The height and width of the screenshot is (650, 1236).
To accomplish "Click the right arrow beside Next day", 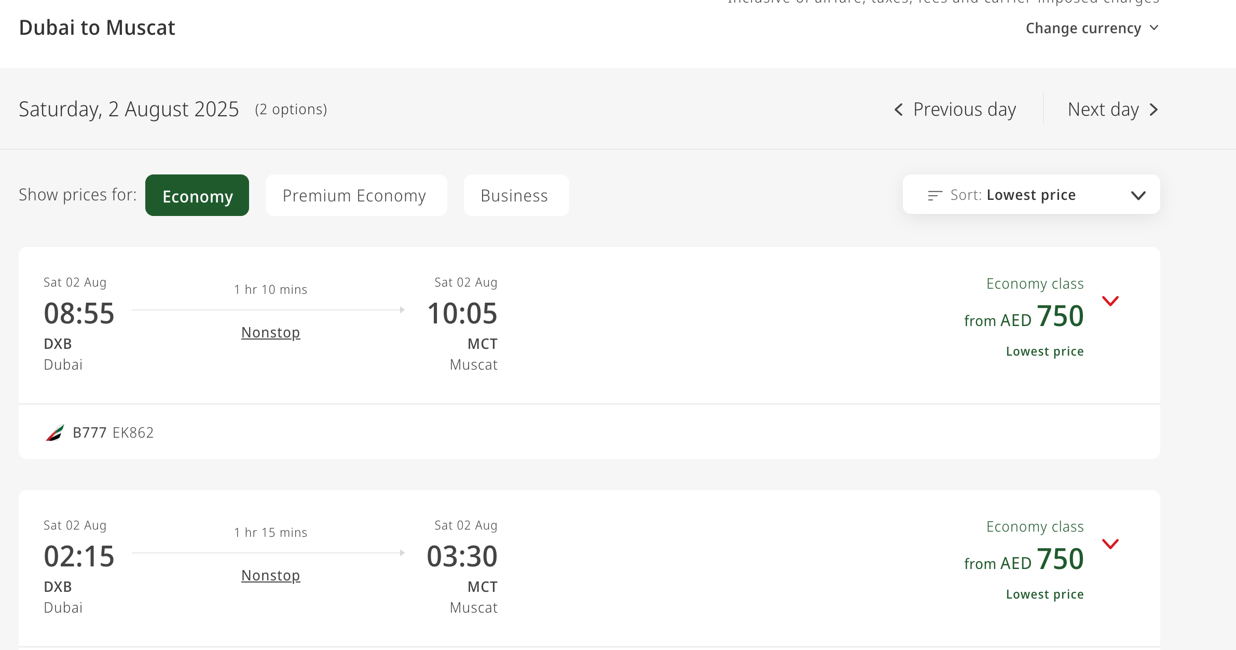I will (1153, 110).
